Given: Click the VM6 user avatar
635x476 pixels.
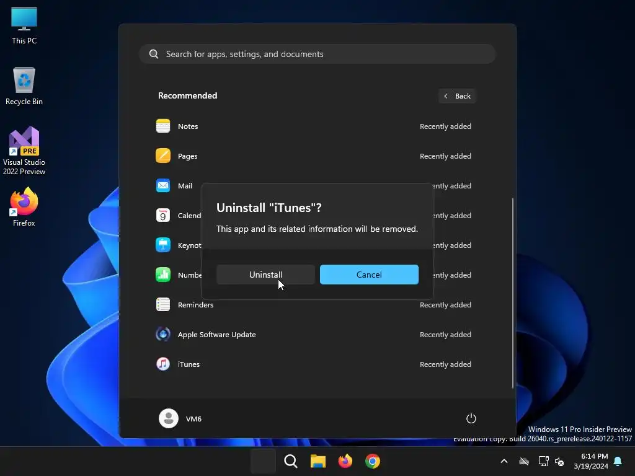Looking at the screenshot, I should coord(169,418).
